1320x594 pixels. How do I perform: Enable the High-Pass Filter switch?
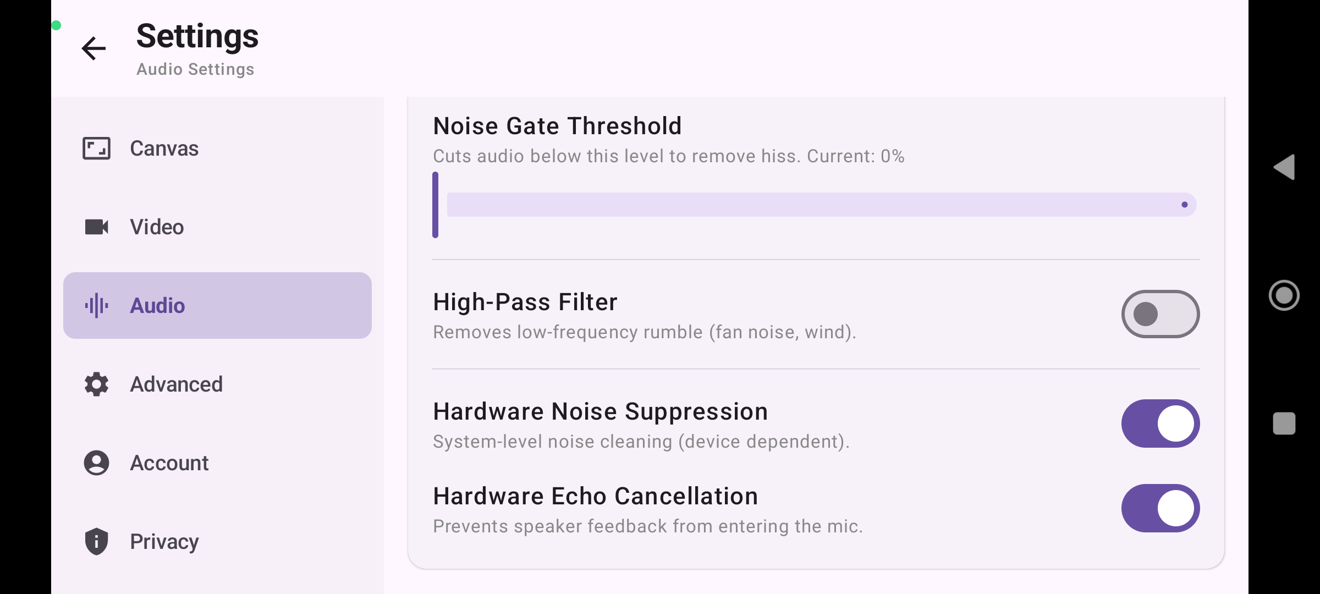(x=1160, y=314)
